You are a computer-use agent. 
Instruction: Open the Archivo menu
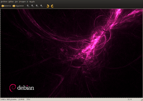4,2
